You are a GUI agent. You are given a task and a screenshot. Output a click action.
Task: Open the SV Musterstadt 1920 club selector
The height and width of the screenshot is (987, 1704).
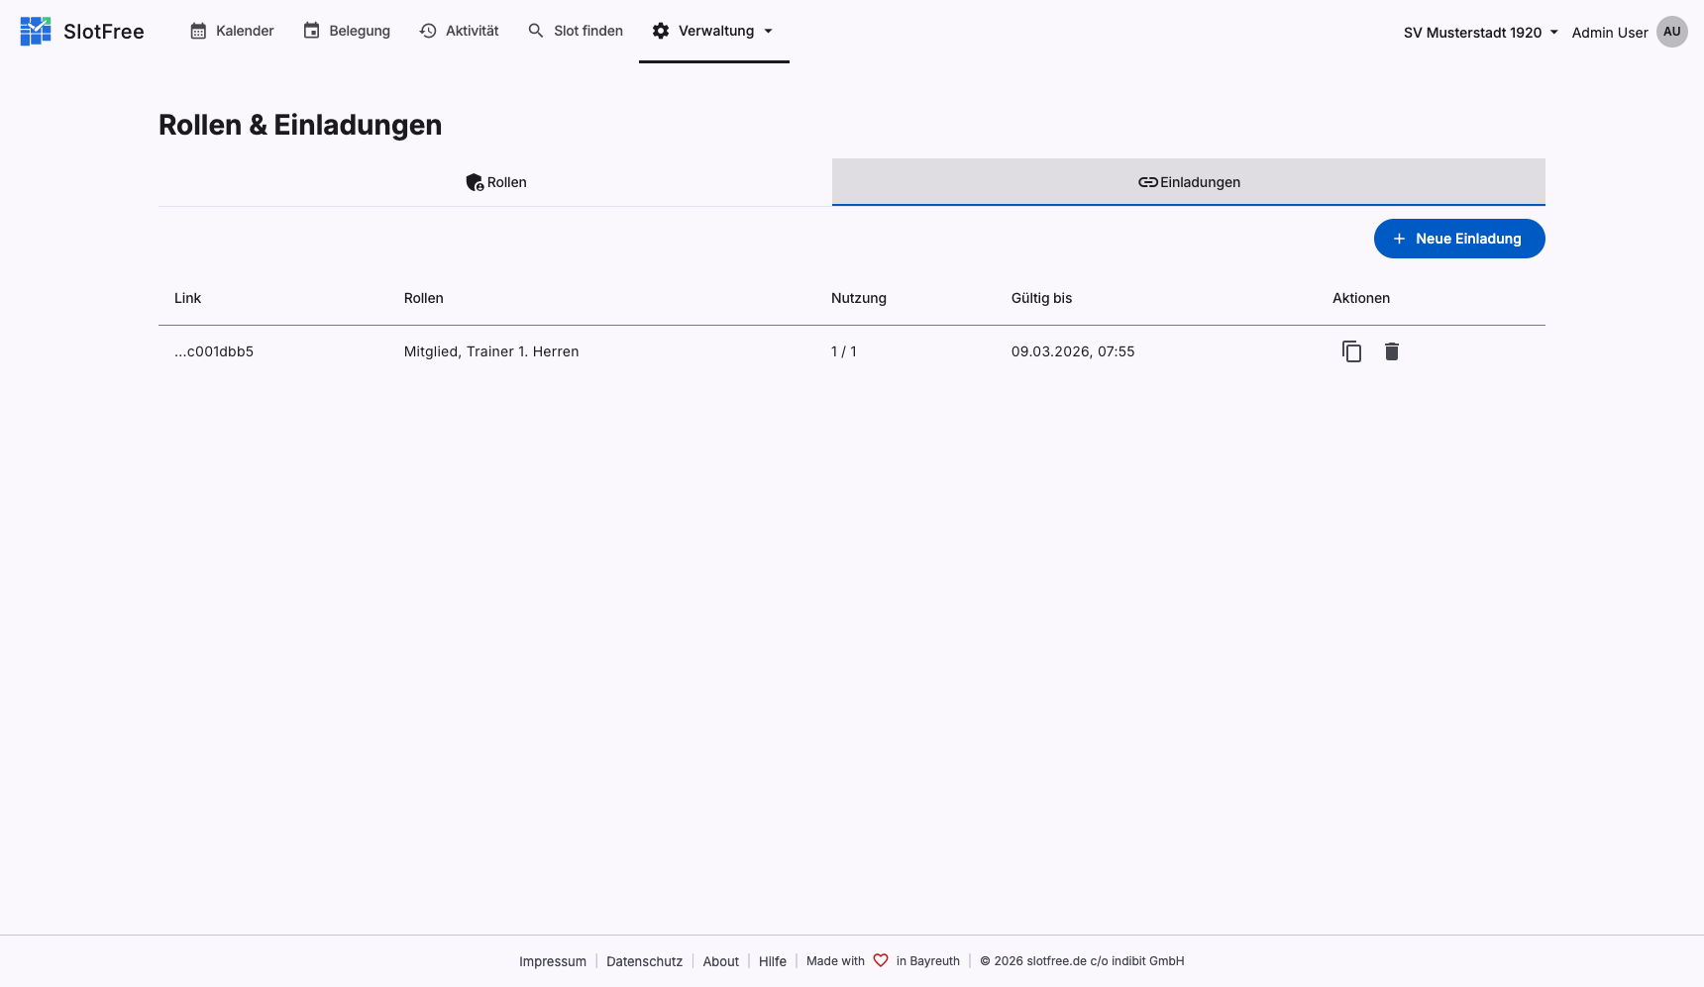pyautogui.click(x=1480, y=33)
